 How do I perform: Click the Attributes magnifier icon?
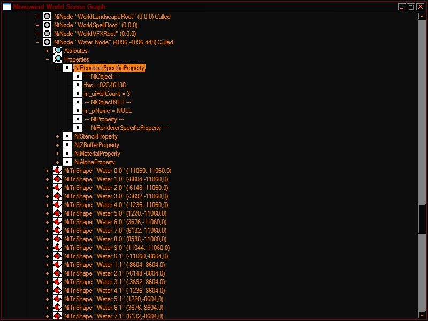pyautogui.click(x=57, y=51)
